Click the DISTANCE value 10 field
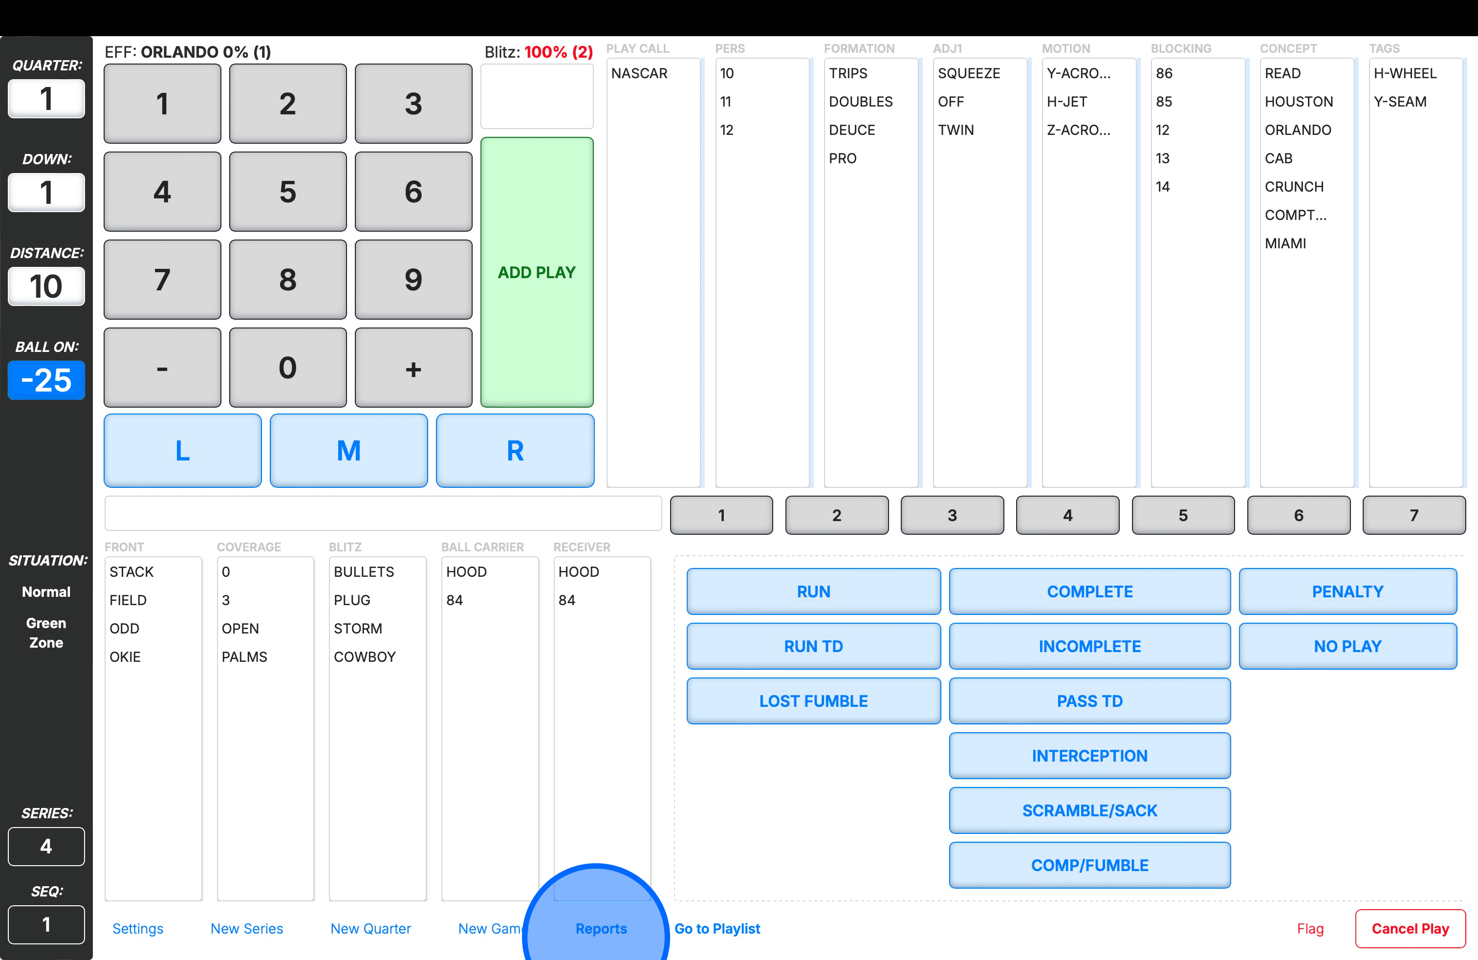The width and height of the screenshot is (1478, 960). [x=46, y=286]
